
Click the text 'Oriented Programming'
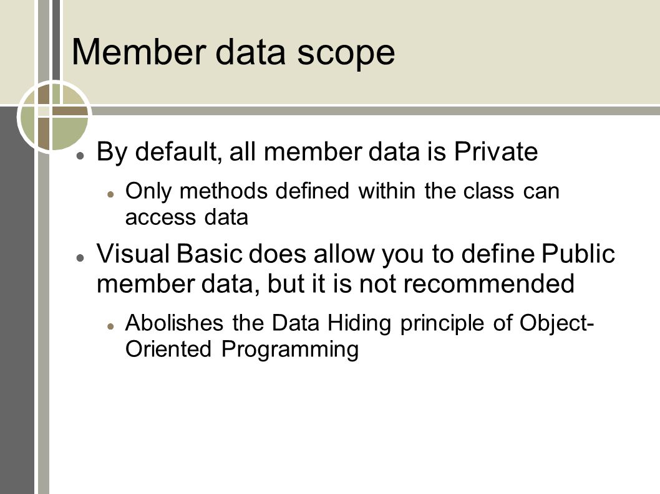[242, 349]
